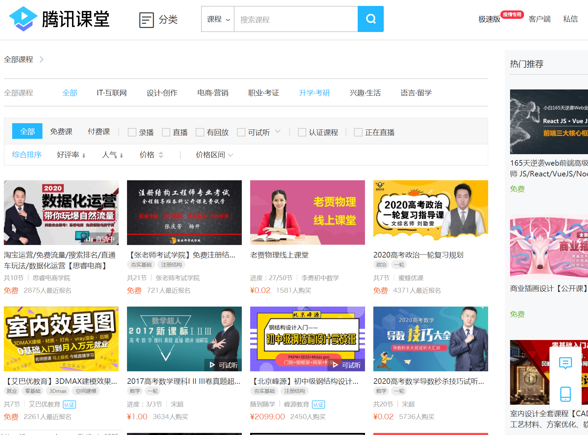This screenshot has width=588, height=435.
Task: Enable the 有回放 checkbox
Action: [x=200, y=132]
